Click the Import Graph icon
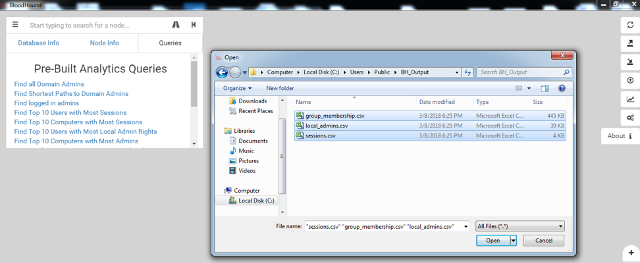Viewport: 640px width, 263px height. (x=630, y=62)
